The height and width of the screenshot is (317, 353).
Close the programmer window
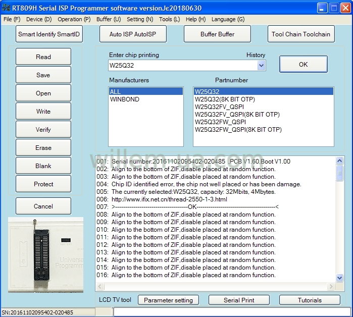pos(345,8)
